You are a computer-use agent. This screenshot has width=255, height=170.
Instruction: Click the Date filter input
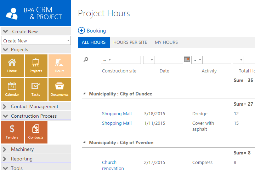[169, 60]
